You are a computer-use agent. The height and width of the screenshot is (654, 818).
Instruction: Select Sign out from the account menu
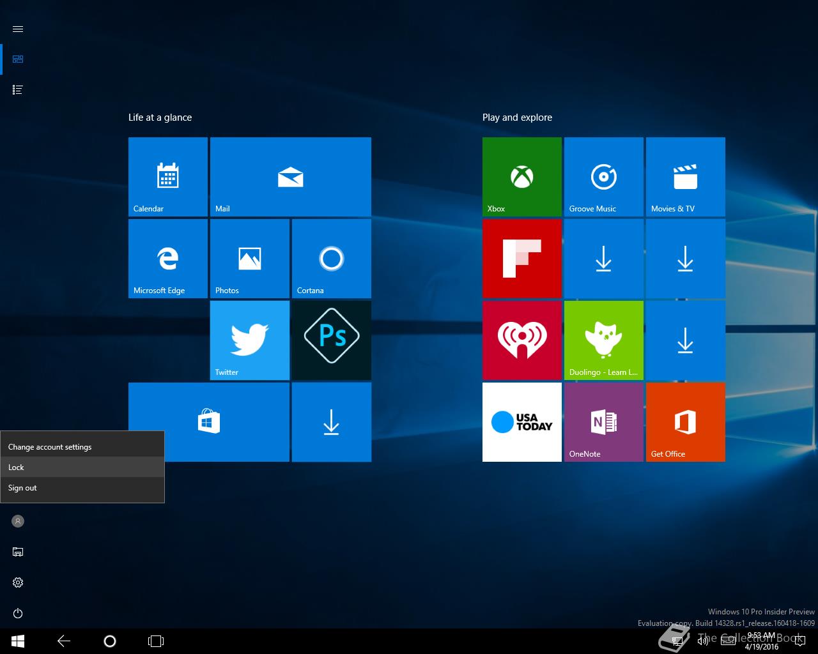(x=82, y=488)
